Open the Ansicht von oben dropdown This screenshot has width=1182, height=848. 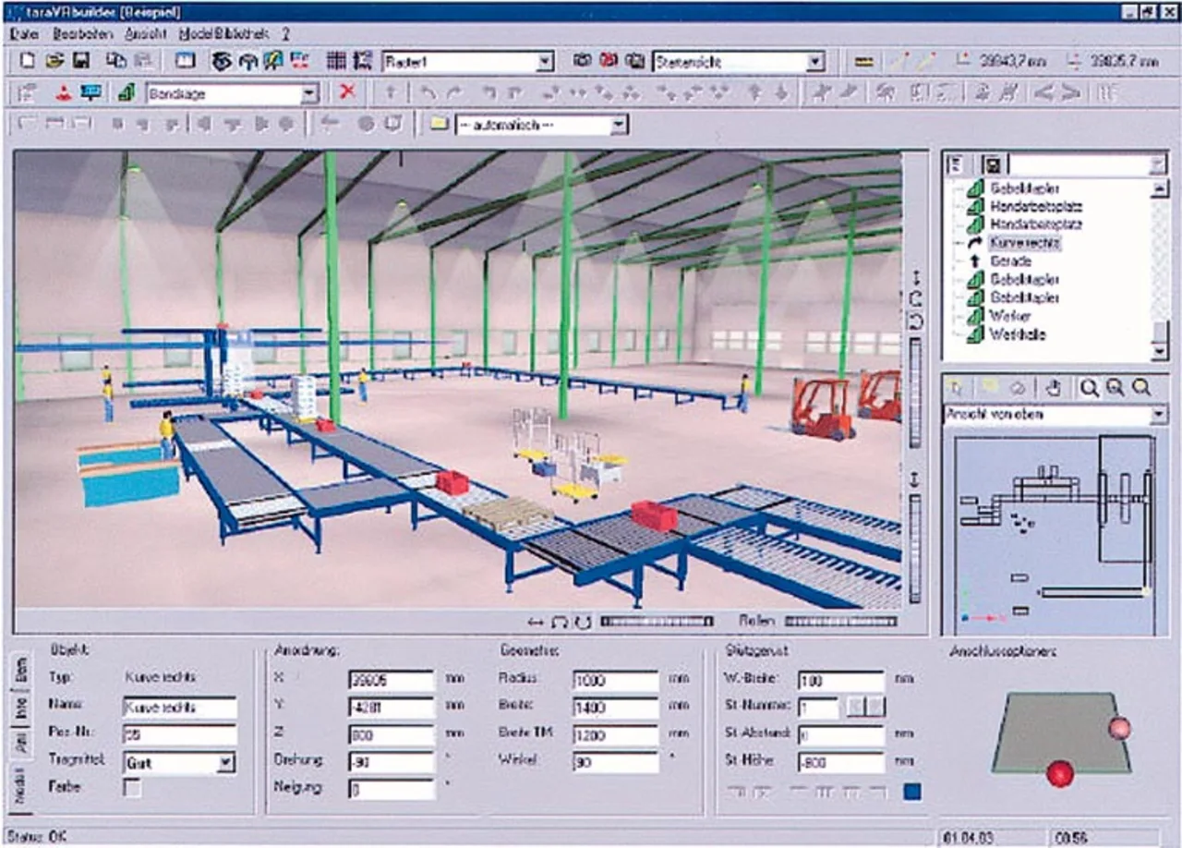click(1159, 416)
